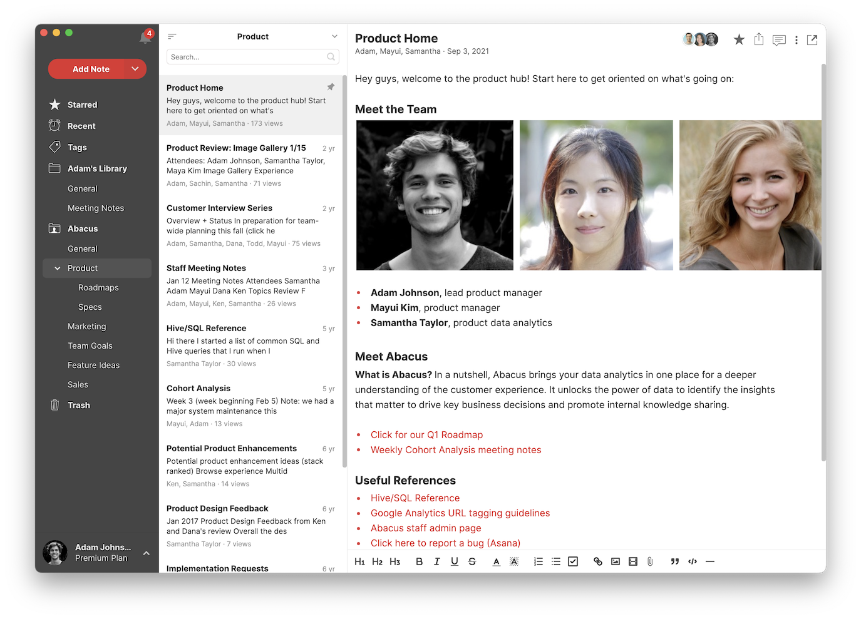The width and height of the screenshot is (861, 619).
Task: Select Meeting Notes folder
Action: 96,208
